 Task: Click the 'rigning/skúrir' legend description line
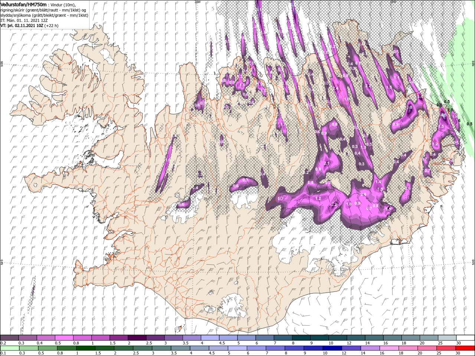coord(43,10)
